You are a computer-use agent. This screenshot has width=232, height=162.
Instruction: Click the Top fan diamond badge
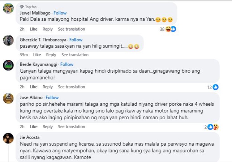click(x=21, y=6)
